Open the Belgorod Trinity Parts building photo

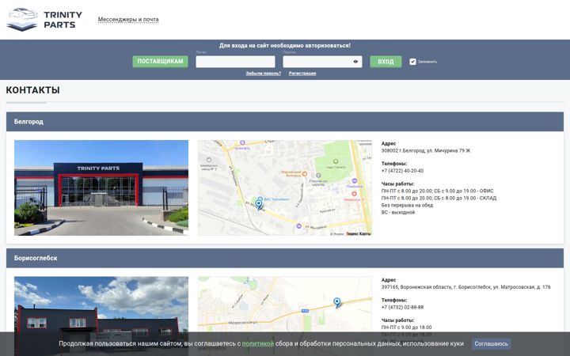pos(101,187)
